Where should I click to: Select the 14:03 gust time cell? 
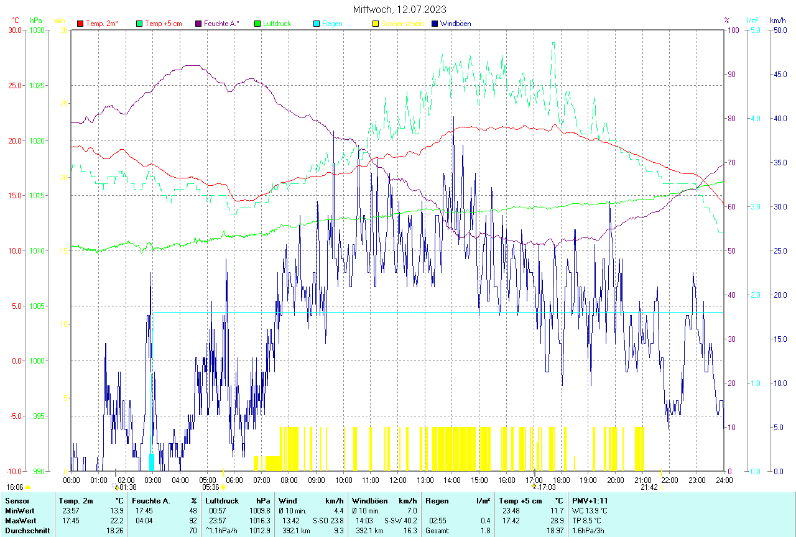pyautogui.click(x=365, y=521)
